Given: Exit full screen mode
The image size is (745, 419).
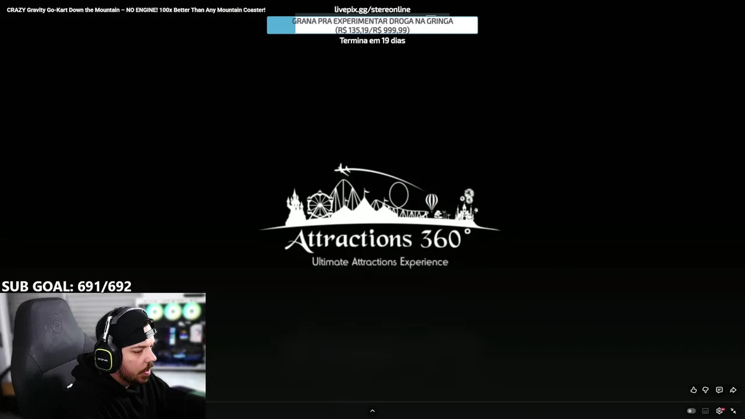Looking at the screenshot, I should tap(733, 411).
